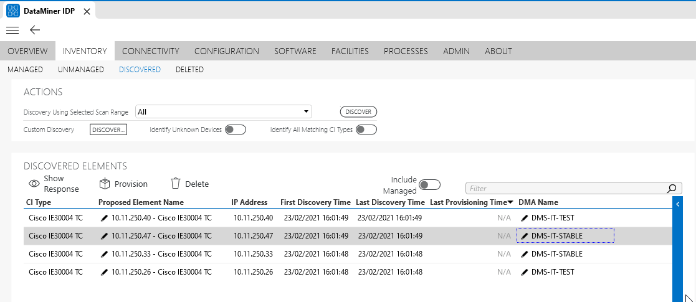Edit name of 10.11.250.33 element pencil
The height and width of the screenshot is (302, 696).
coord(104,254)
